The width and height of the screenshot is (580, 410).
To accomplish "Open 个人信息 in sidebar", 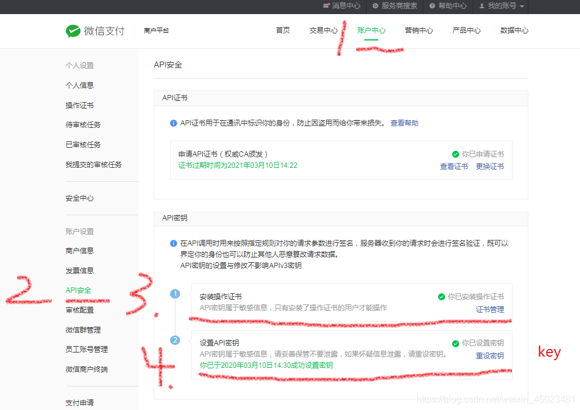I will click(80, 86).
